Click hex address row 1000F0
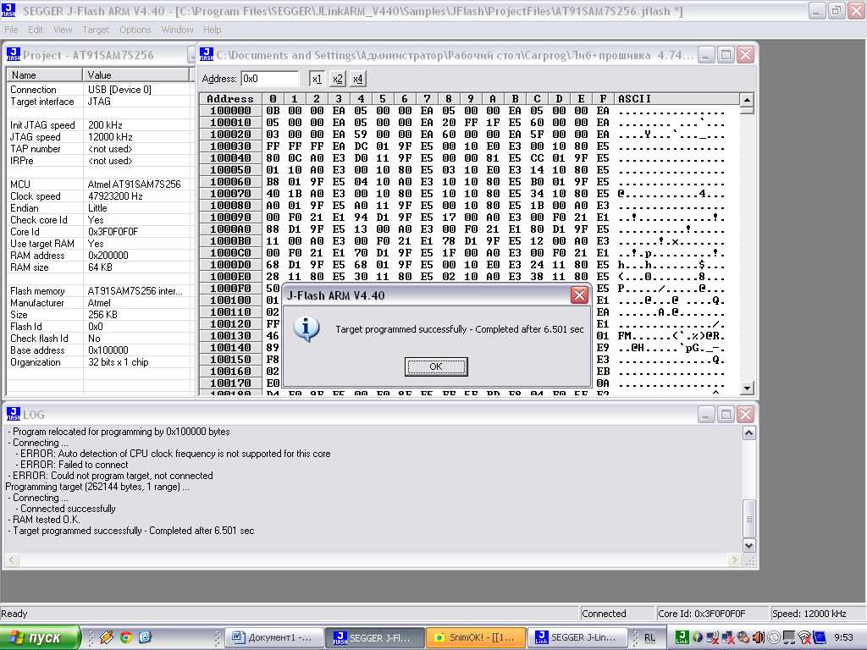This screenshot has height=650, width=867. 230,289
